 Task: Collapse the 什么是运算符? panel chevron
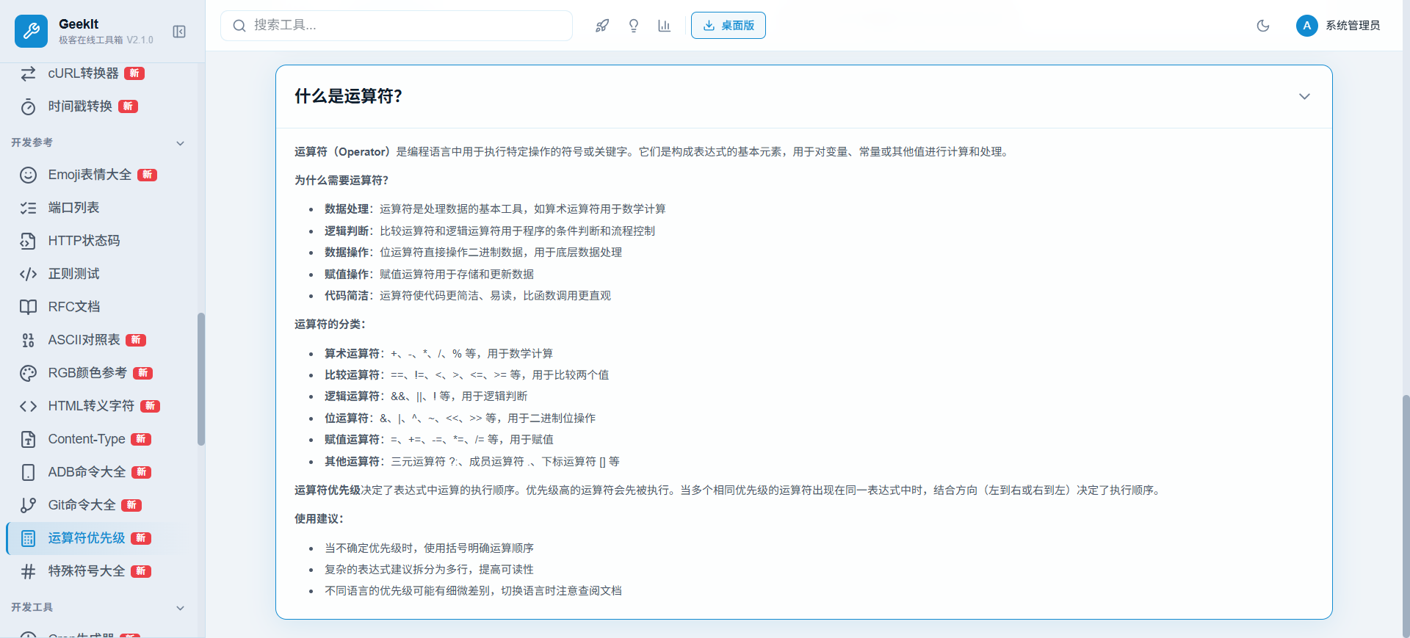click(x=1304, y=96)
